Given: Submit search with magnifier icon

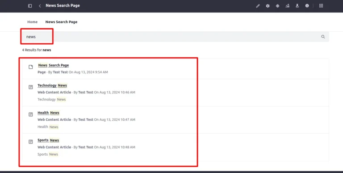Looking at the screenshot, I should (x=323, y=37).
